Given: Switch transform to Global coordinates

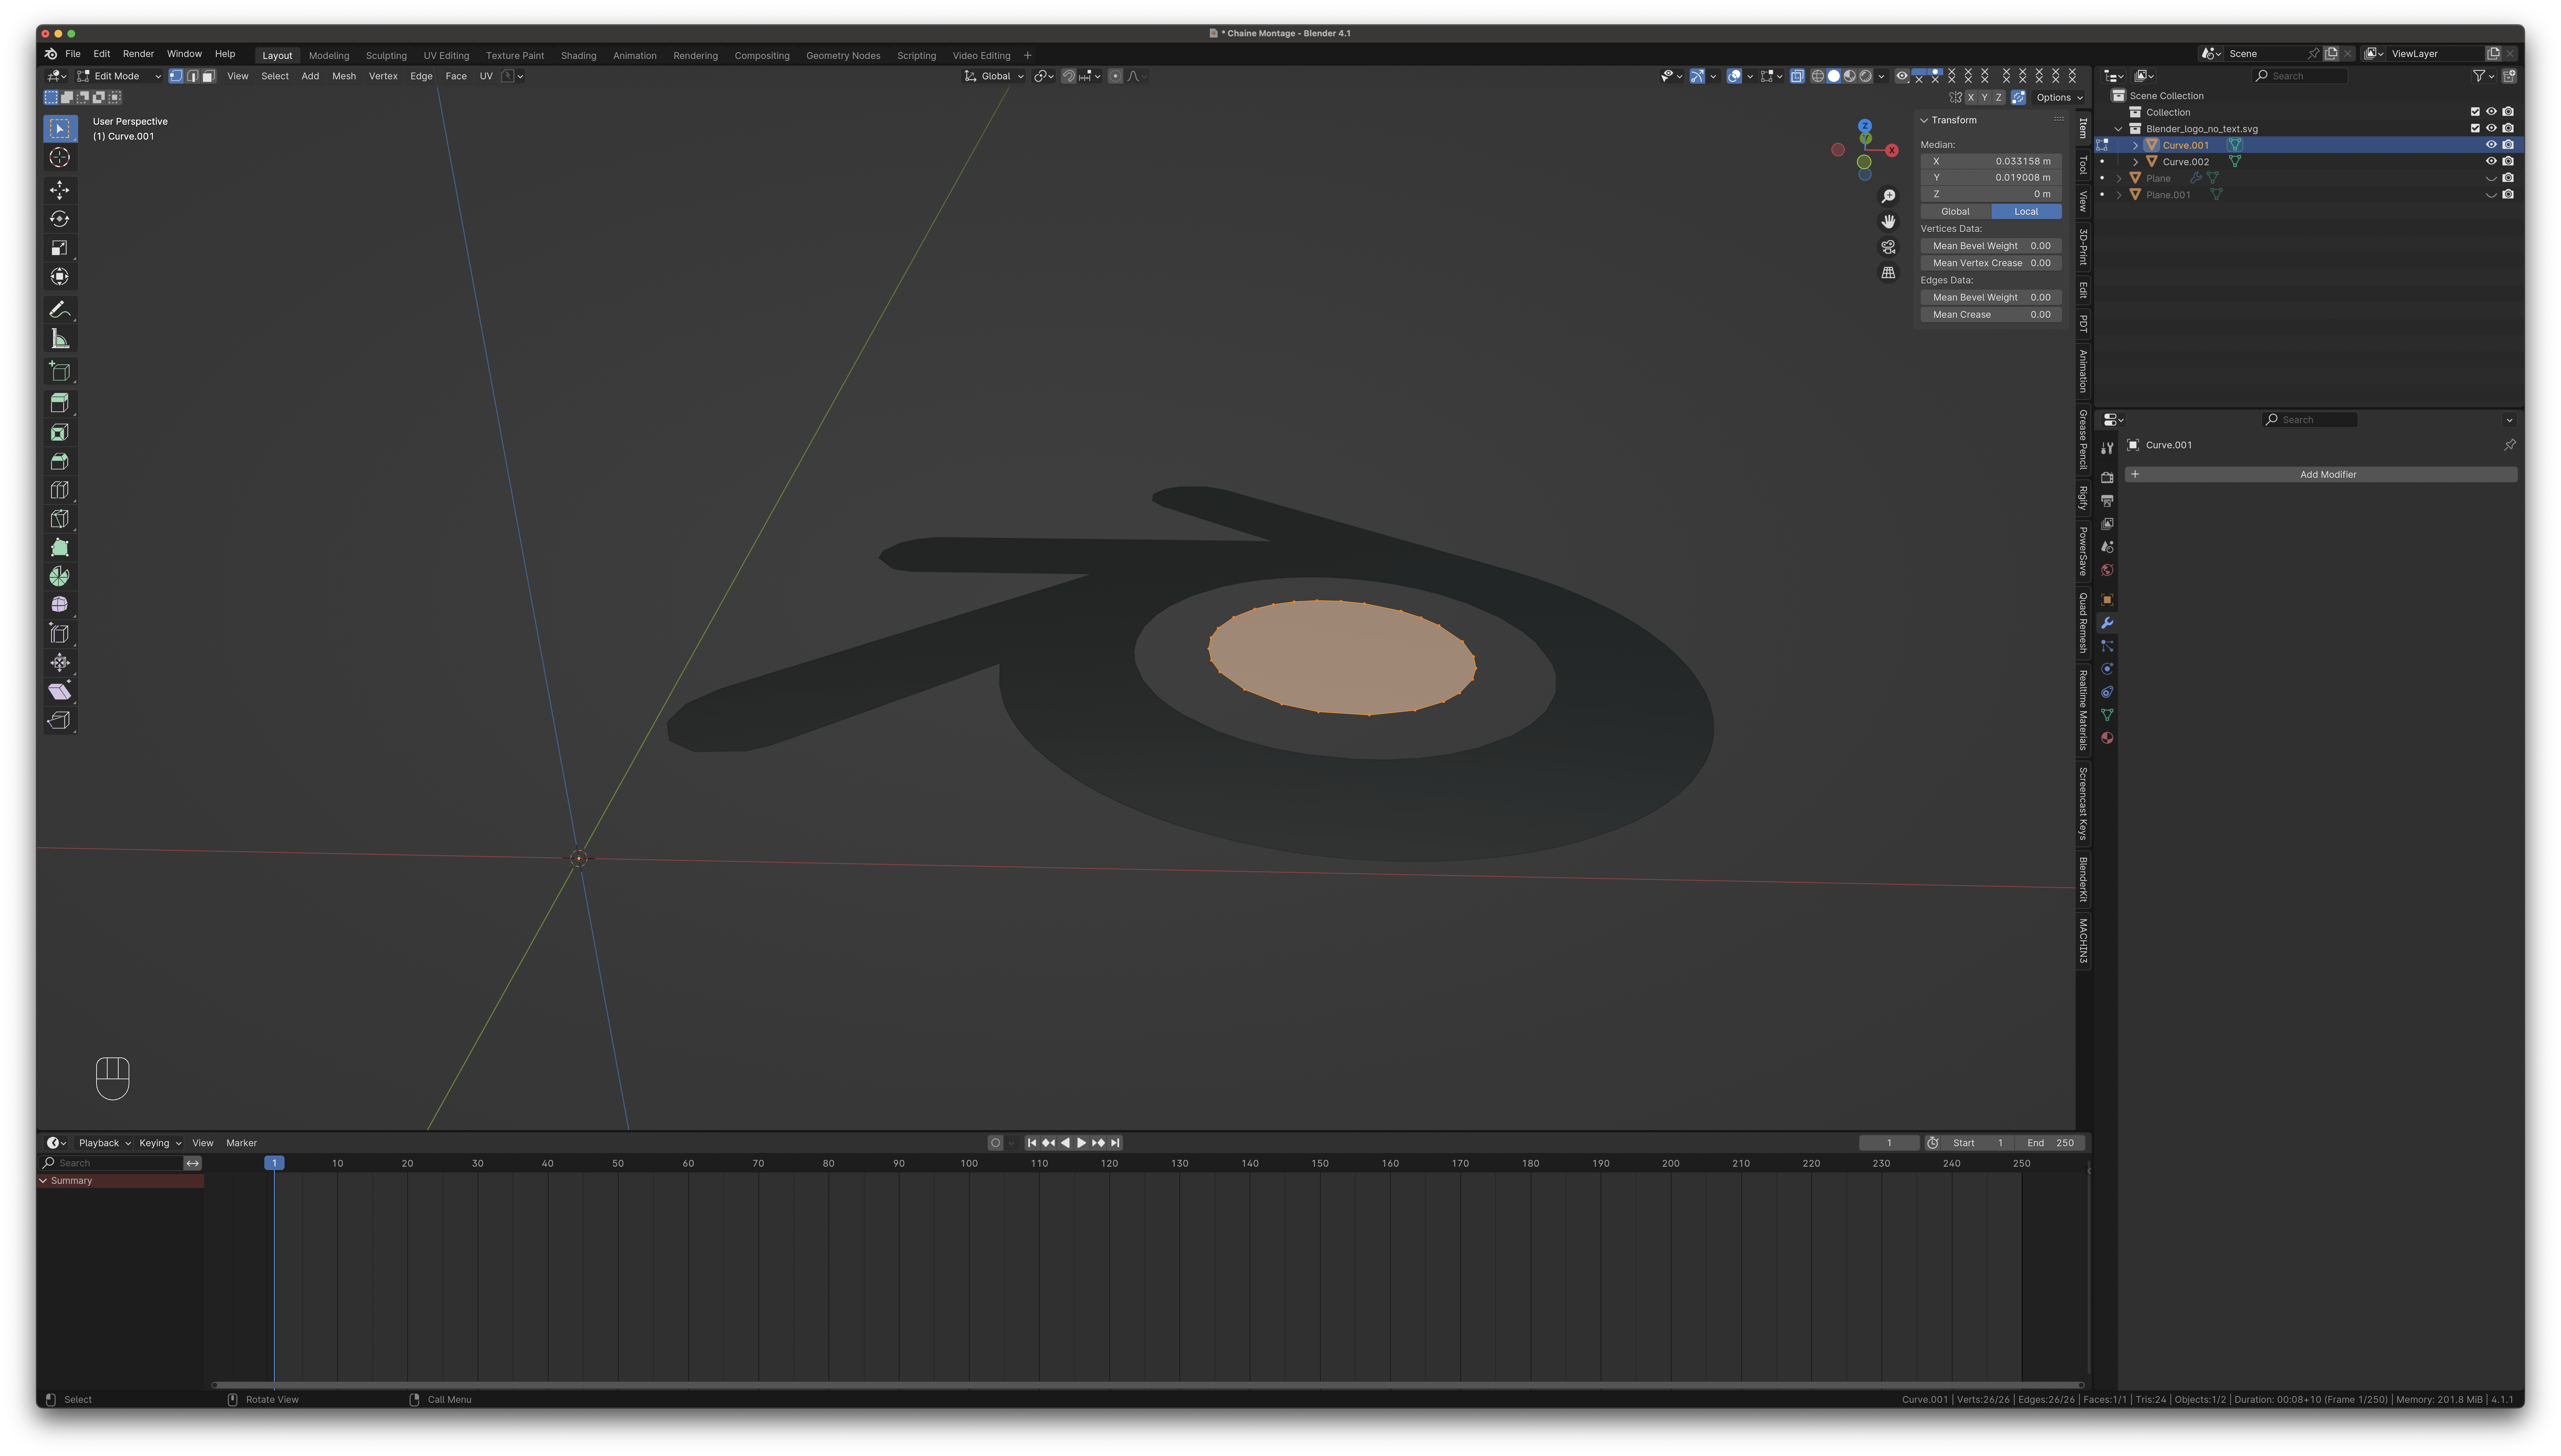Looking at the screenshot, I should [1955, 212].
